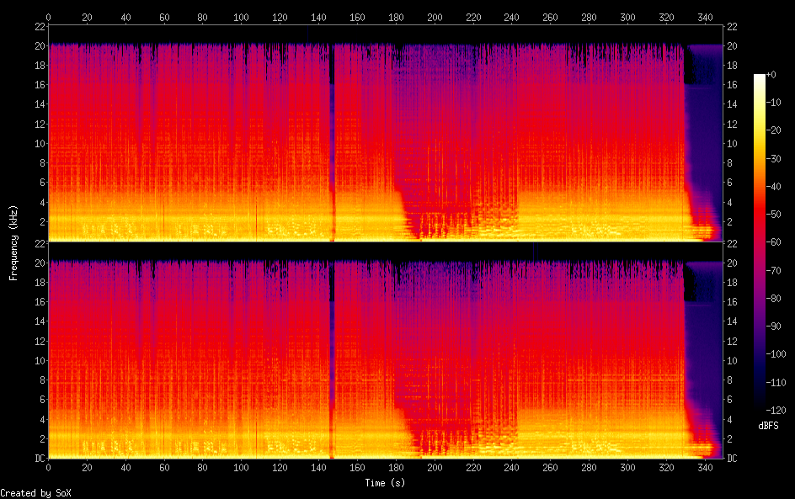Click inside the lower channel spectrogram plot
This screenshot has height=499, width=795.
386,351
